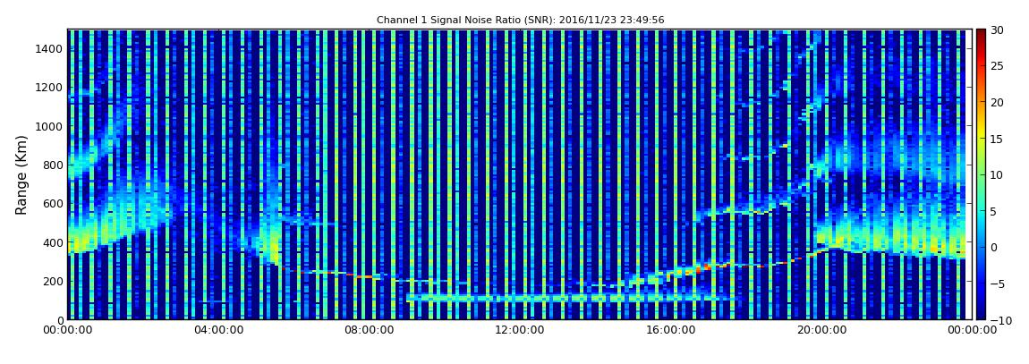This screenshot has height=364, width=1029.
Task: Click the 04:00:00 time axis label
Action: point(217,331)
